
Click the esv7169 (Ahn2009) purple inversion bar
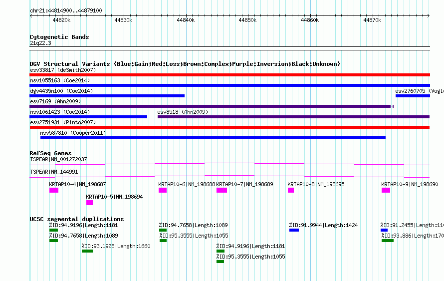coord(212,106)
